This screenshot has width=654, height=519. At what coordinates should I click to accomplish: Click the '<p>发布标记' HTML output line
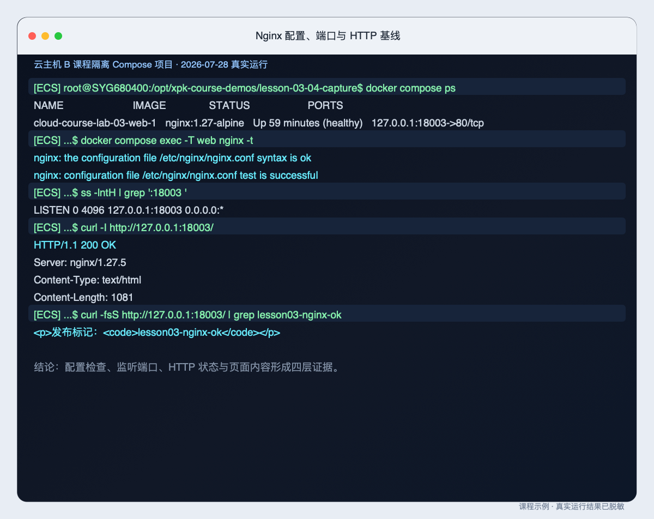(157, 333)
